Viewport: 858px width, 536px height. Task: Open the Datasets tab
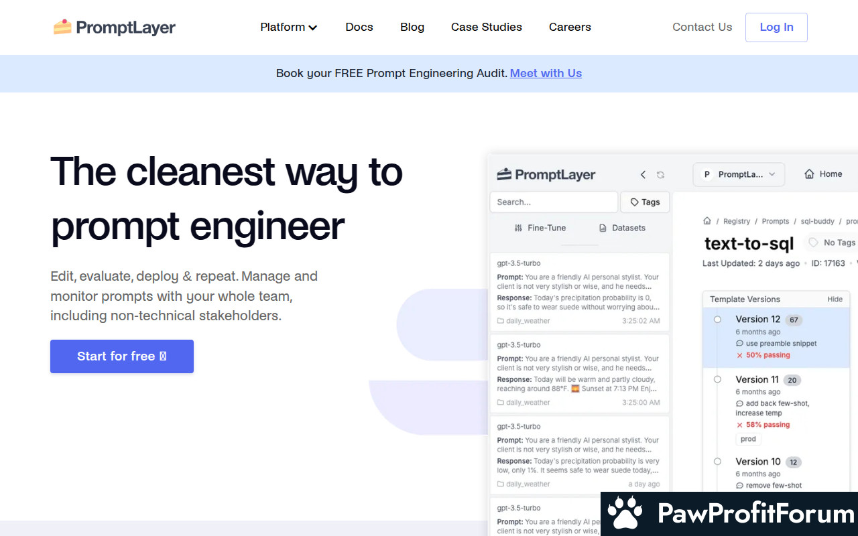pyautogui.click(x=622, y=228)
